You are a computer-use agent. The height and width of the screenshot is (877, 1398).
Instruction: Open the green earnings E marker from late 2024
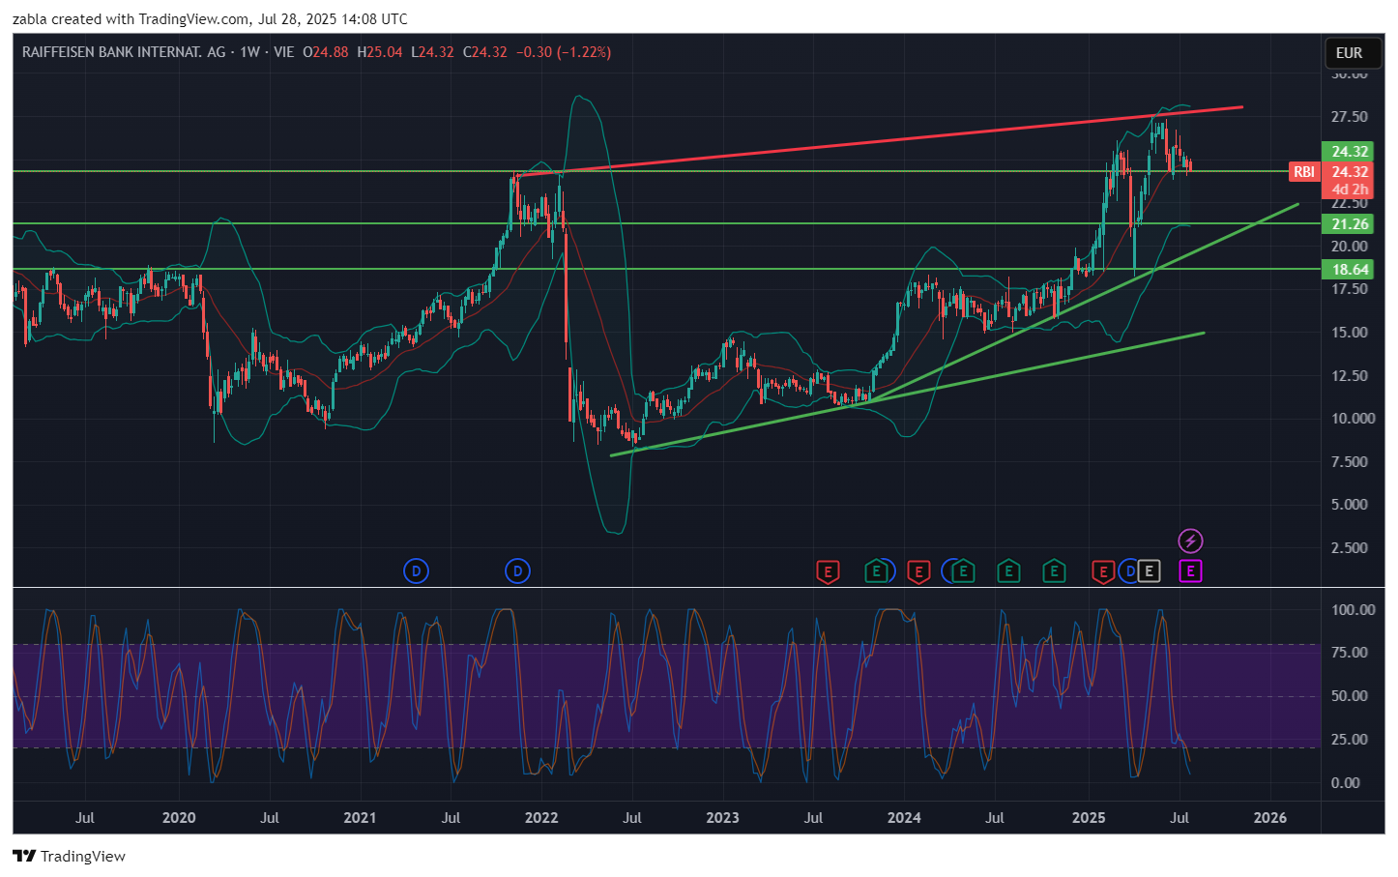[x=1054, y=571]
